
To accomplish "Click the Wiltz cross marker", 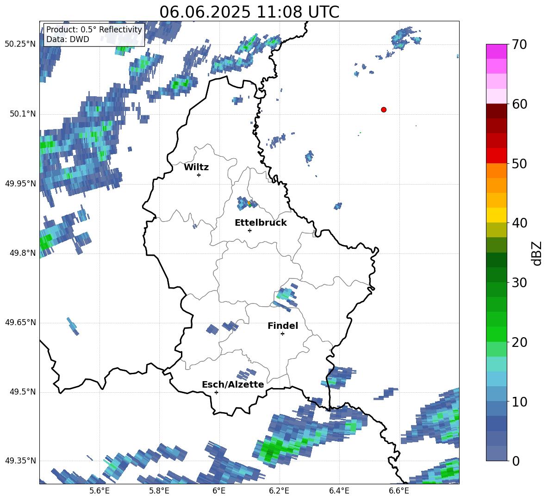I will [199, 175].
